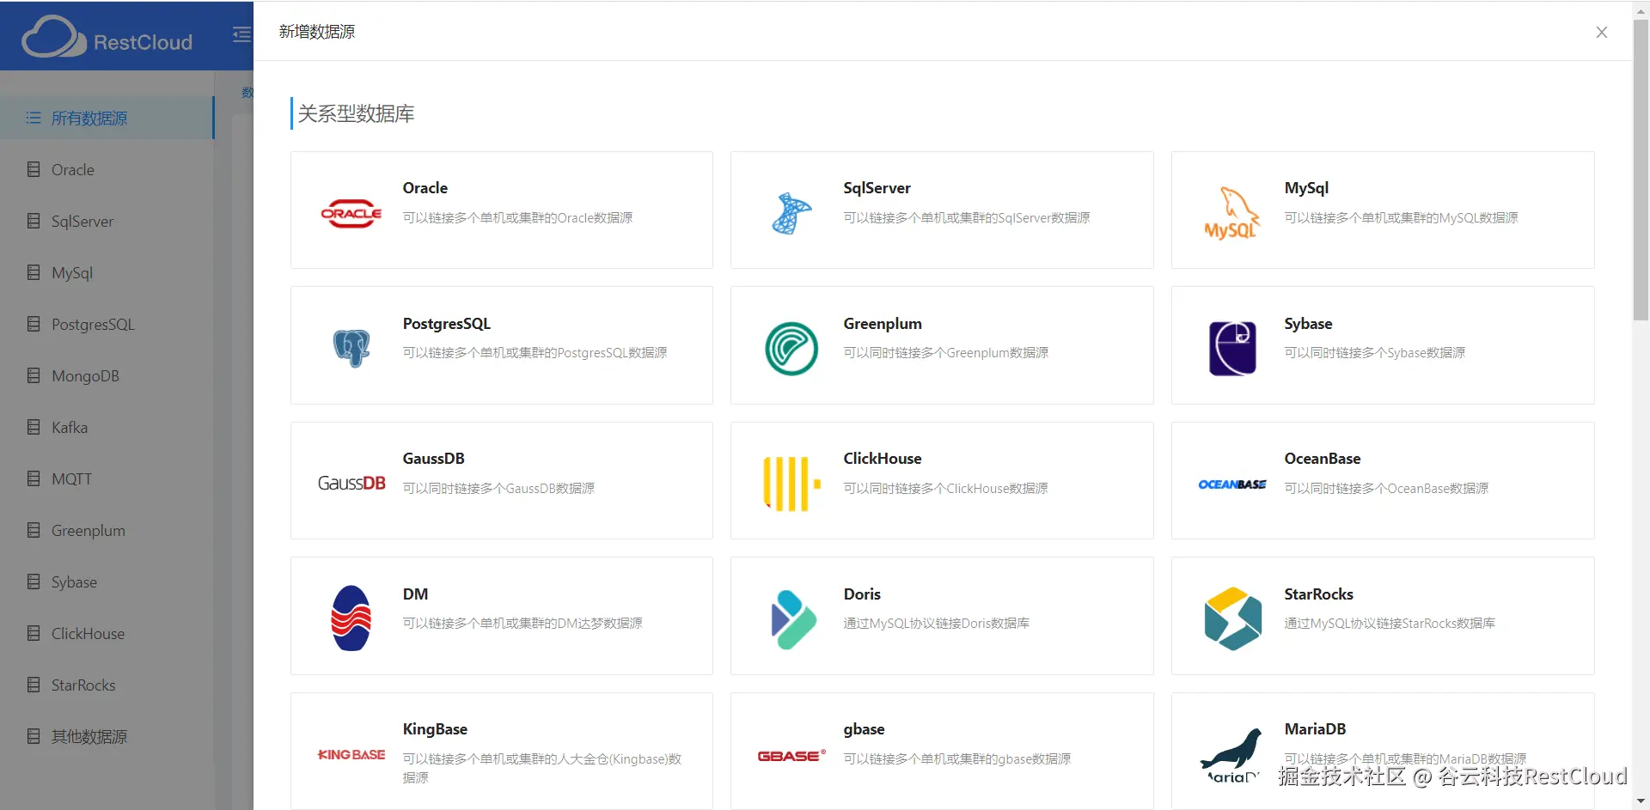The height and width of the screenshot is (810, 1650).
Task: Click the SqlServer logo icon
Action: click(x=791, y=213)
